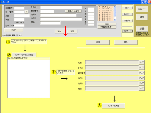
Task: Click the E-Mail mapping field in the import panel
Action: point(112,67)
